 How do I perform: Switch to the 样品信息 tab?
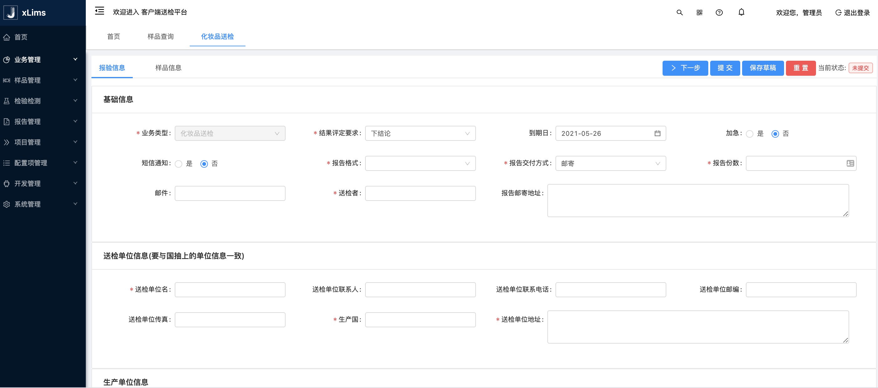168,68
